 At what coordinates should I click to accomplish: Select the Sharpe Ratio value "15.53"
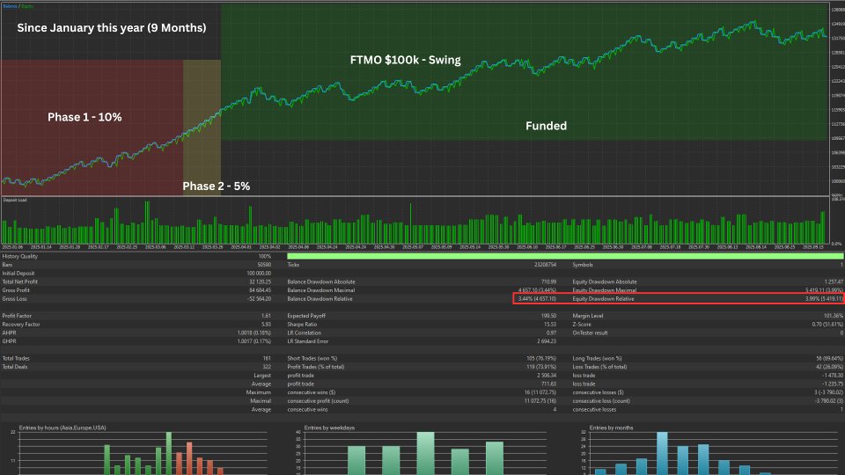pyautogui.click(x=550, y=325)
